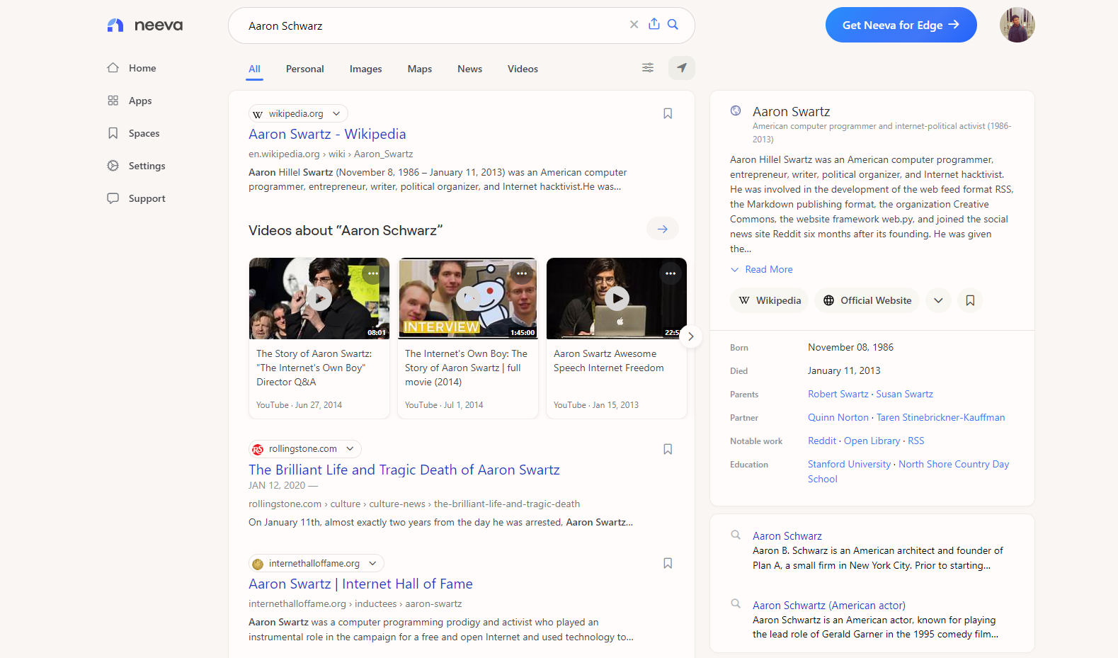The image size is (1118, 658).
Task: Open more options on Director Q&A video
Action: (373, 273)
